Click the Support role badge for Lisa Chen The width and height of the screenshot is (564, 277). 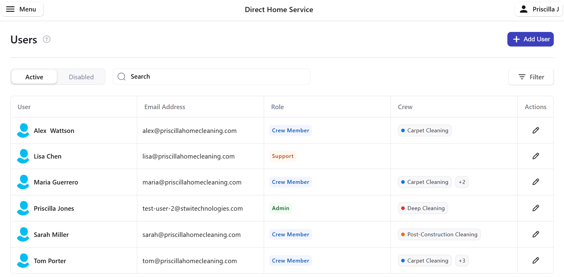pyautogui.click(x=283, y=156)
